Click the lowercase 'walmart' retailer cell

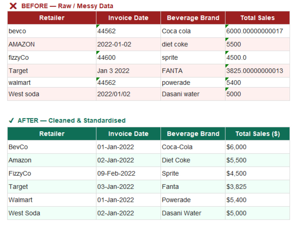(x=52, y=83)
